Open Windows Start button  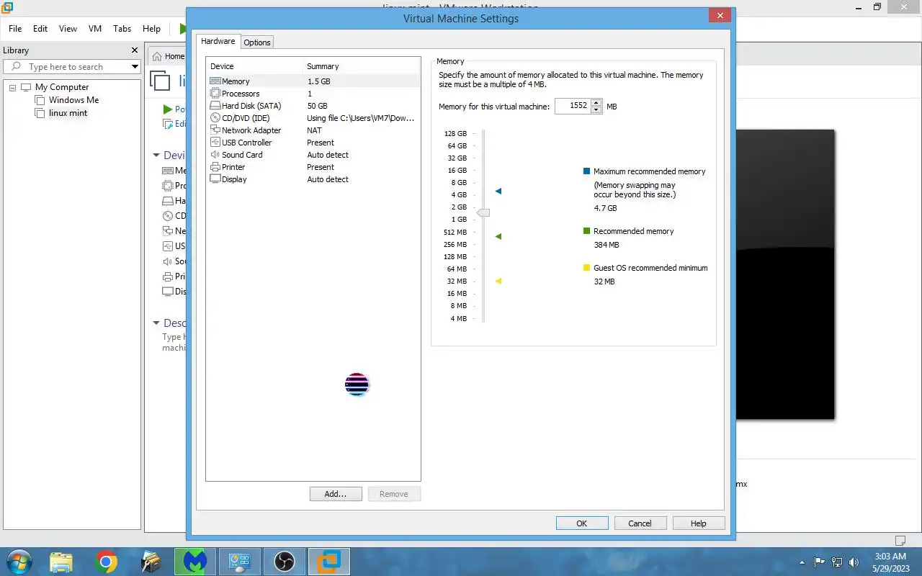[x=18, y=562]
